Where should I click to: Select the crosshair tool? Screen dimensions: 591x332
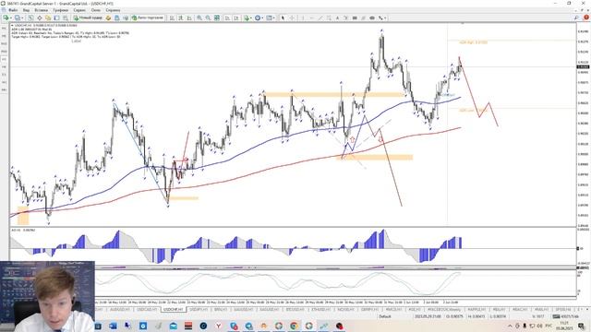point(292,18)
